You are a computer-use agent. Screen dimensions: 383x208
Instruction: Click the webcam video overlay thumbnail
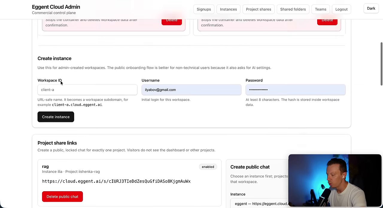point(335,181)
